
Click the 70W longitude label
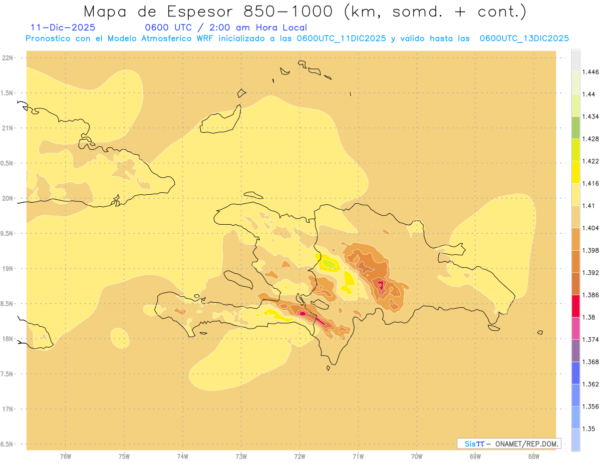click(417, 457)
